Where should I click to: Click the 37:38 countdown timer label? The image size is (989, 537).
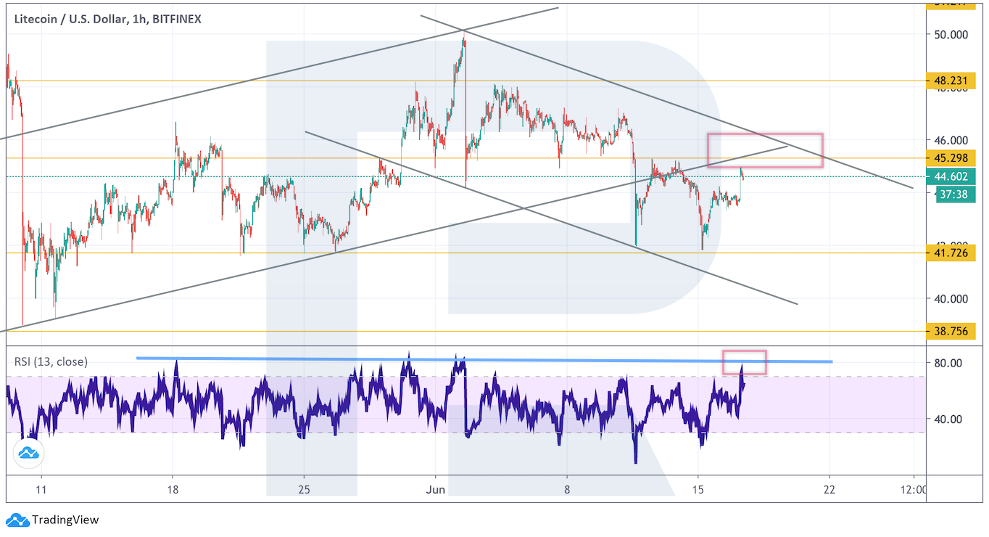coord(956,194)
